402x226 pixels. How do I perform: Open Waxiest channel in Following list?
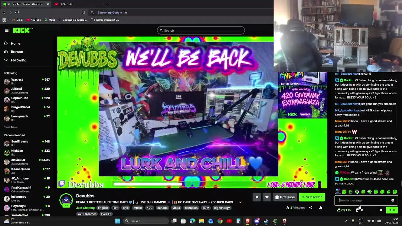click(27, 81)
